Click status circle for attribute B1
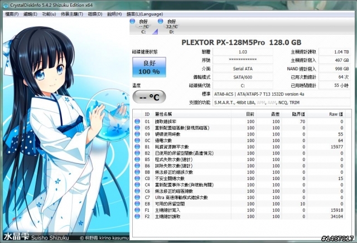The width and height of the screenshot is (357, 243). point(137,147)
